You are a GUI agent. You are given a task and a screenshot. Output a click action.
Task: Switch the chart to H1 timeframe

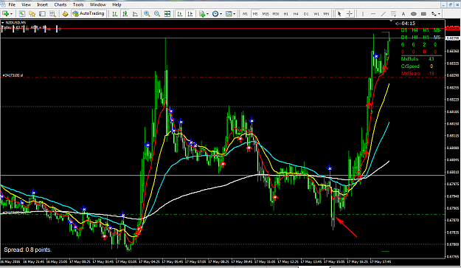(x=285, y=14)
